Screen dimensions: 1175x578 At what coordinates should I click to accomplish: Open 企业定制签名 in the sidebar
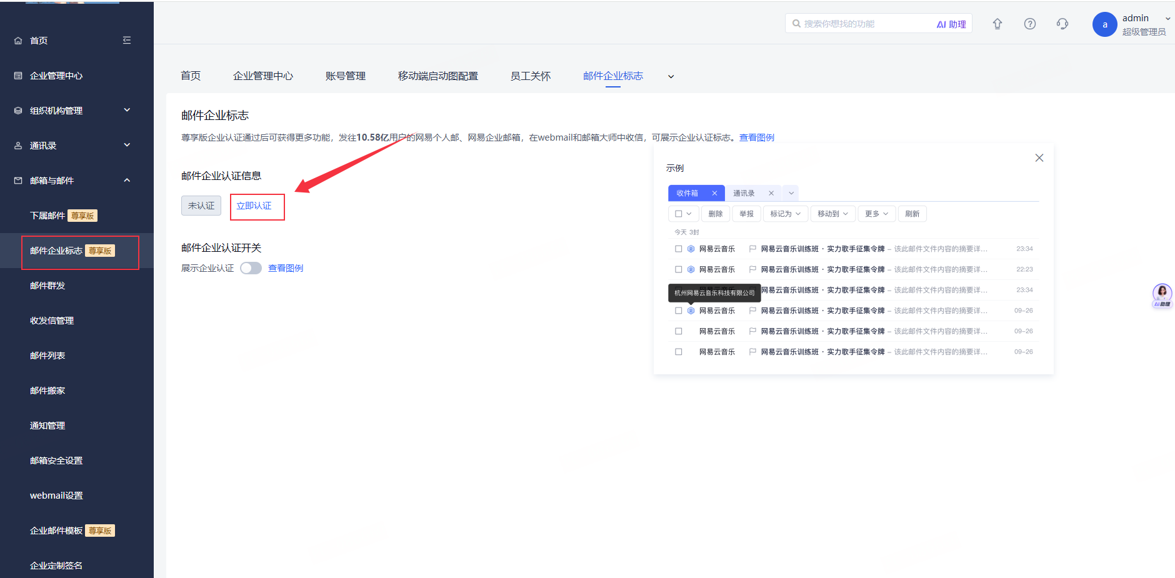pos(56,566)
